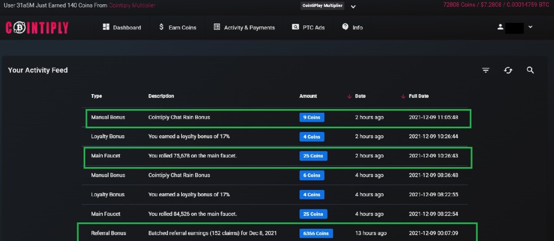The height and width of the screenshot is (241, 554).
Task: Click the CointiPlay Multiplier badge
Action: (x=322, y=6)
